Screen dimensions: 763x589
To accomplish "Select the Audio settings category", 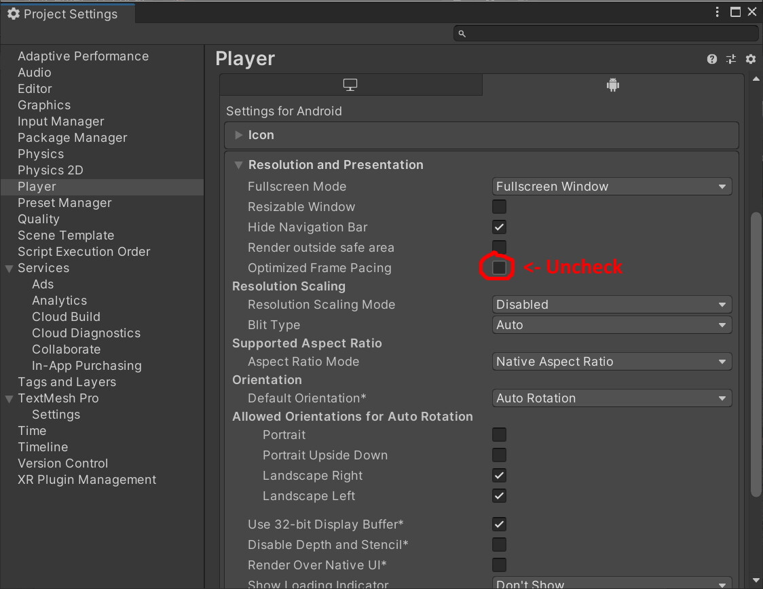I will pos(35,72).
